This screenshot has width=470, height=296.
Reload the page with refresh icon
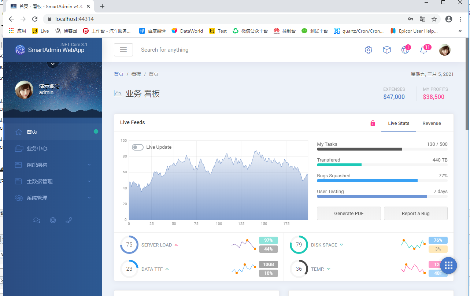click(x=35, y=19)
